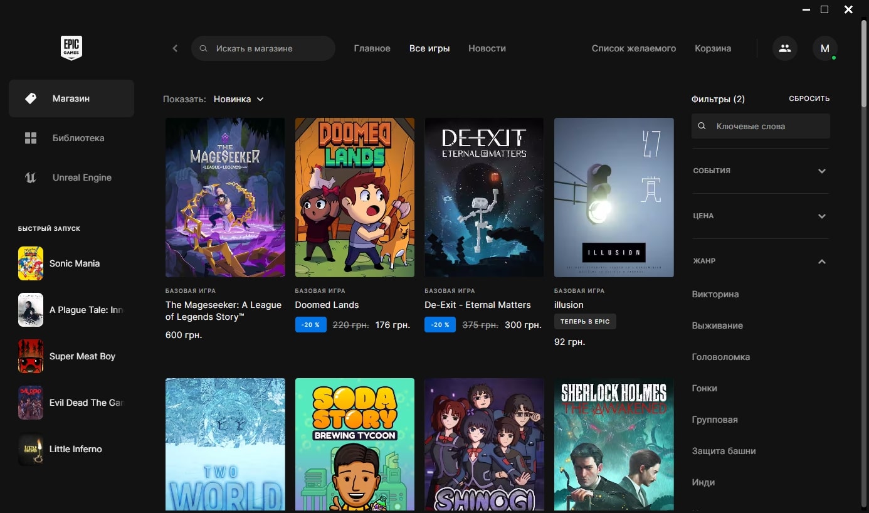The width and height of the screenshot is (869, 513).
Task: Filter by the Гонки genre
Action: 705,388
